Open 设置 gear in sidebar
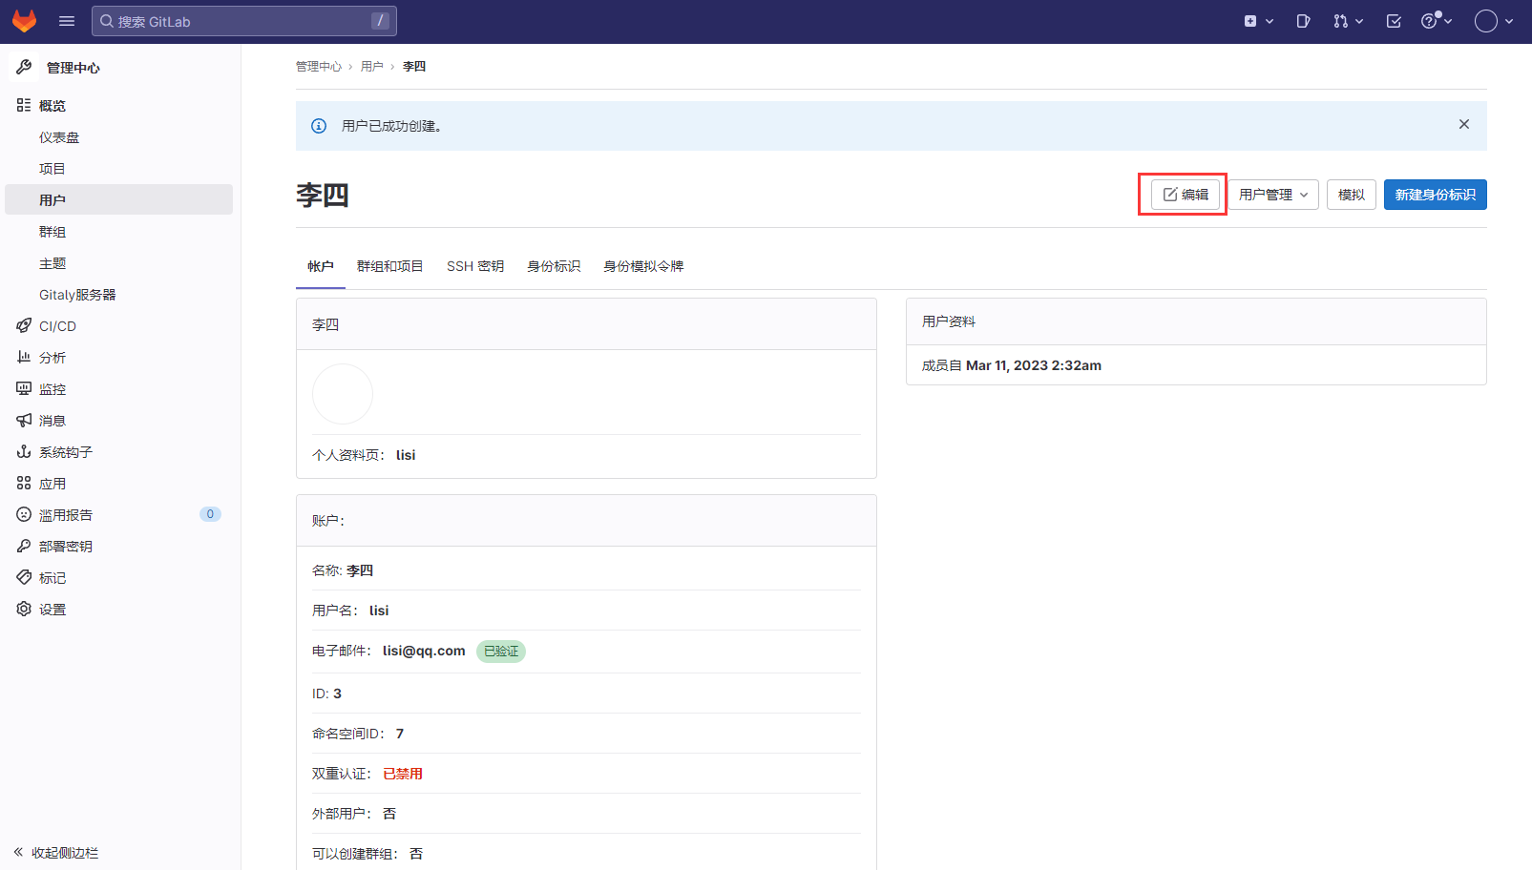 tap(52, 610)
